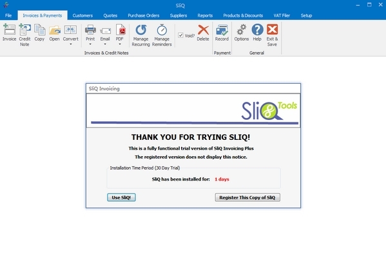Select the Invoices & Payments tab
386x274 pixels.
tap(43, 15)
